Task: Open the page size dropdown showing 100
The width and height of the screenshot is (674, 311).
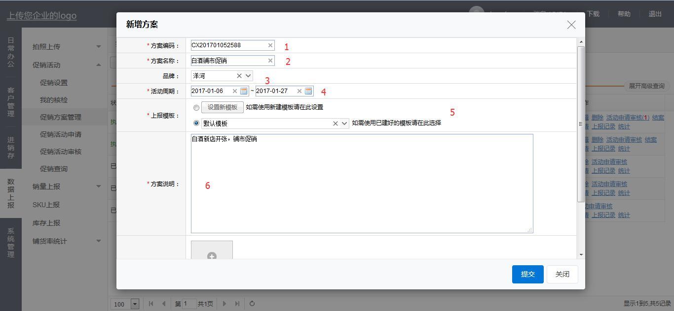Action: tap(135, 304)
